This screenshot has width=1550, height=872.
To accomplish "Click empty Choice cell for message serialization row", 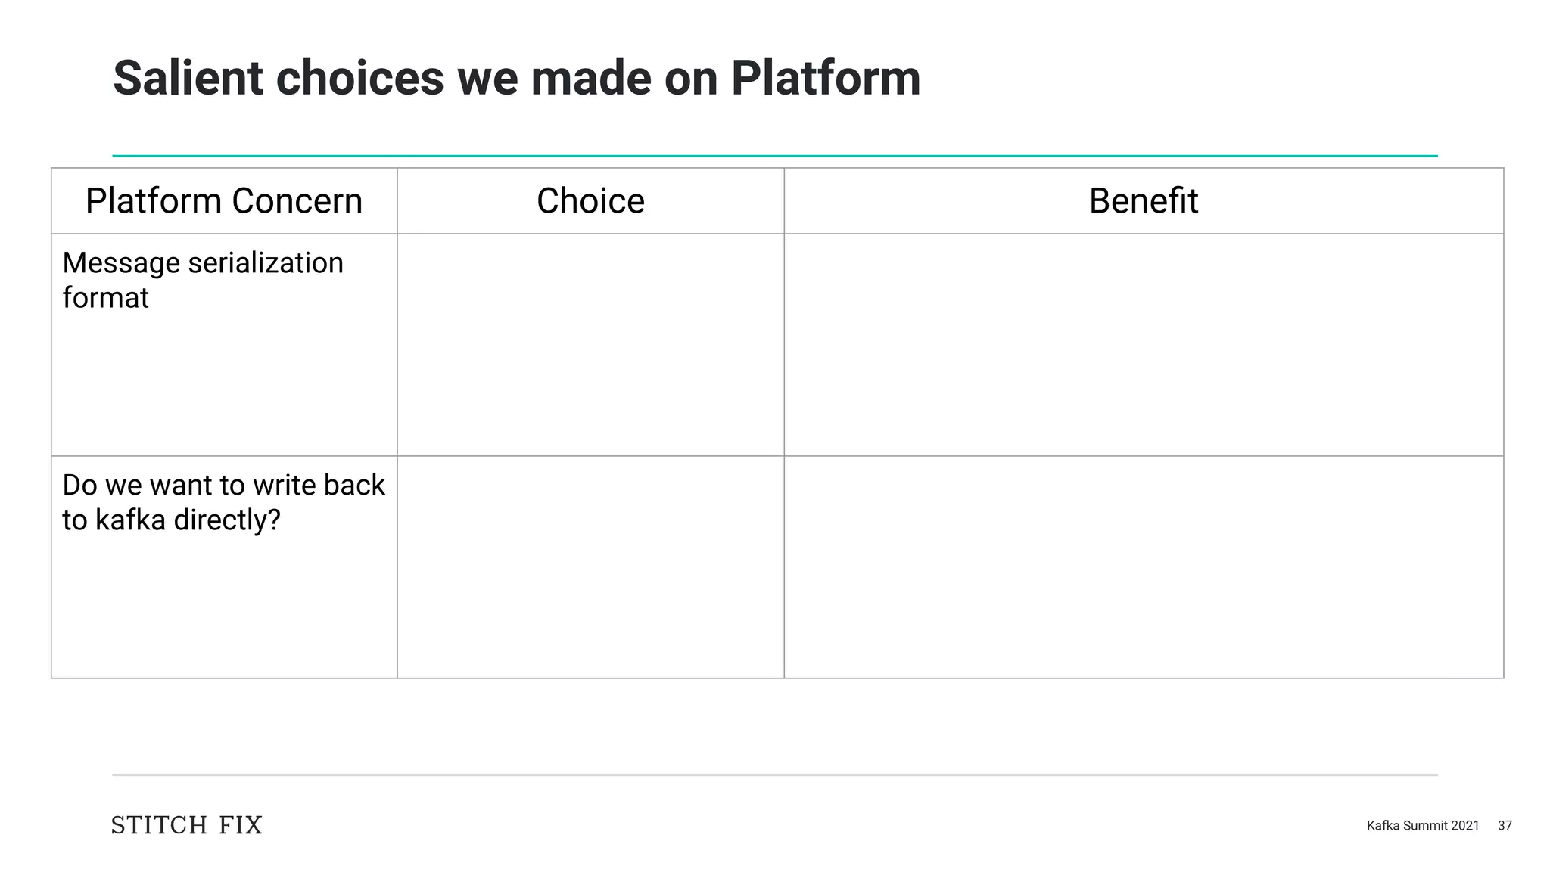I will 590,345.
